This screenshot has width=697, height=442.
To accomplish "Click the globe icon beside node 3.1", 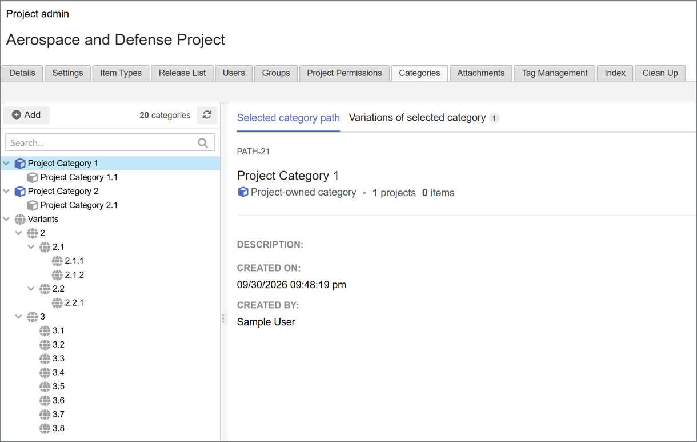I will [x=45, y=330].
